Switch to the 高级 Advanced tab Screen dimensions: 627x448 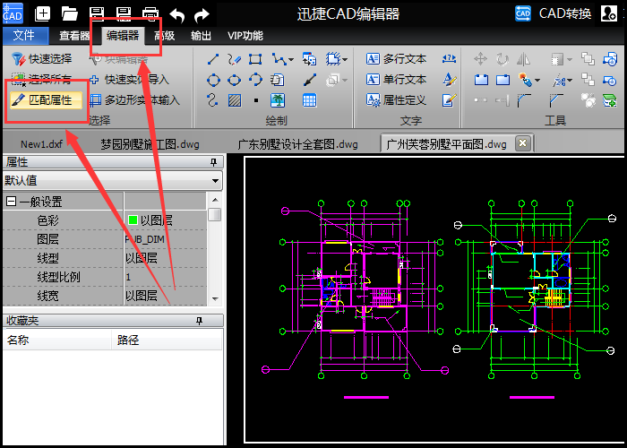pyautogui.click(x=164, y=36)
